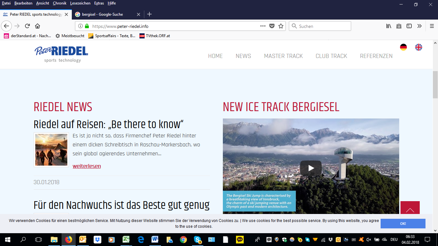This screenshot has height=246, width=438.
Task: Go to the browser home page
Action: tap(38, 26)
